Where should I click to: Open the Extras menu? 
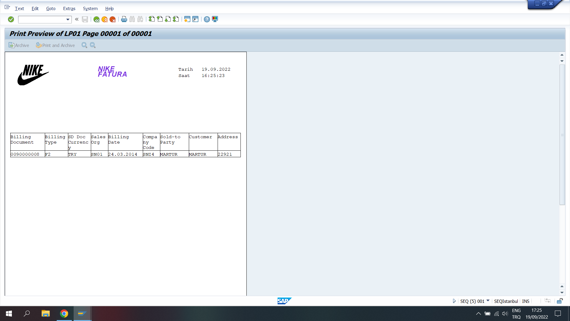(69, 9)
